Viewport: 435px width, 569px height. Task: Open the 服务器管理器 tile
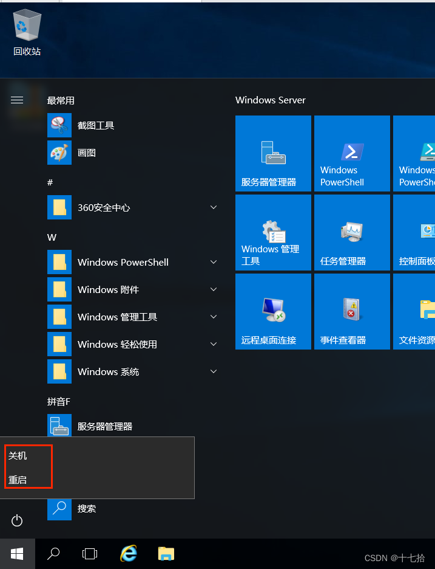273,154
